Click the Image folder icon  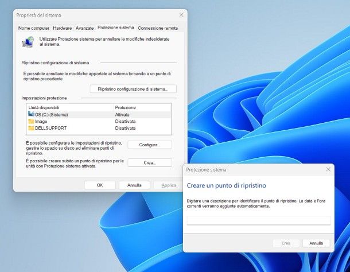(x=31, y=121)
